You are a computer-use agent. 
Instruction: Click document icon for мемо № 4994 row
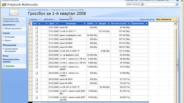tap(37, 47)
